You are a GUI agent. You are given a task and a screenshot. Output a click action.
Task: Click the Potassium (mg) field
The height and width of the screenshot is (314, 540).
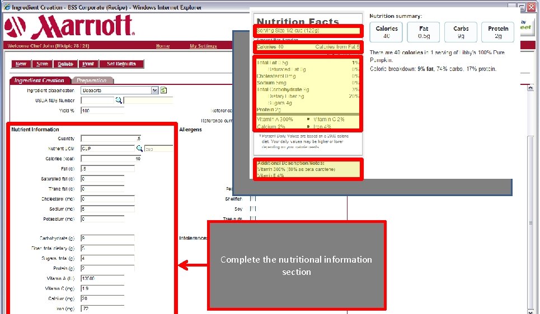(x=102, y=218)
